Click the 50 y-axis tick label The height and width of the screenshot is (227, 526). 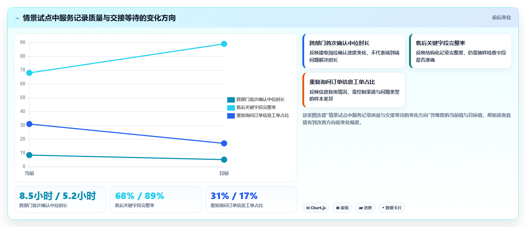pyautogui.click(x=23, y=98)
